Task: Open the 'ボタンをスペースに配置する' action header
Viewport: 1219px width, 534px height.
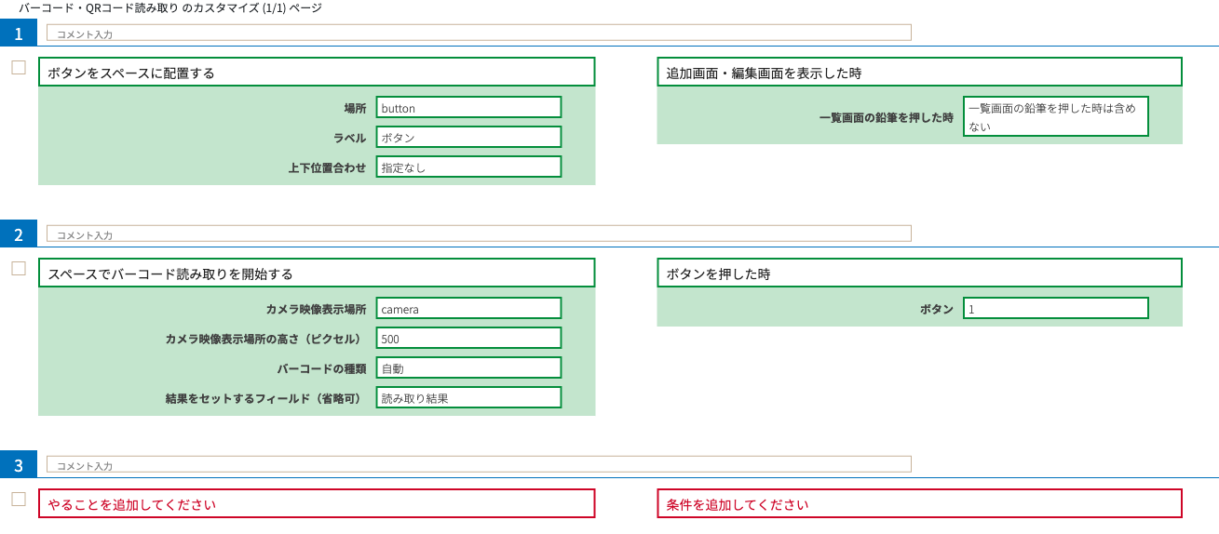Action: click(317, 73)
